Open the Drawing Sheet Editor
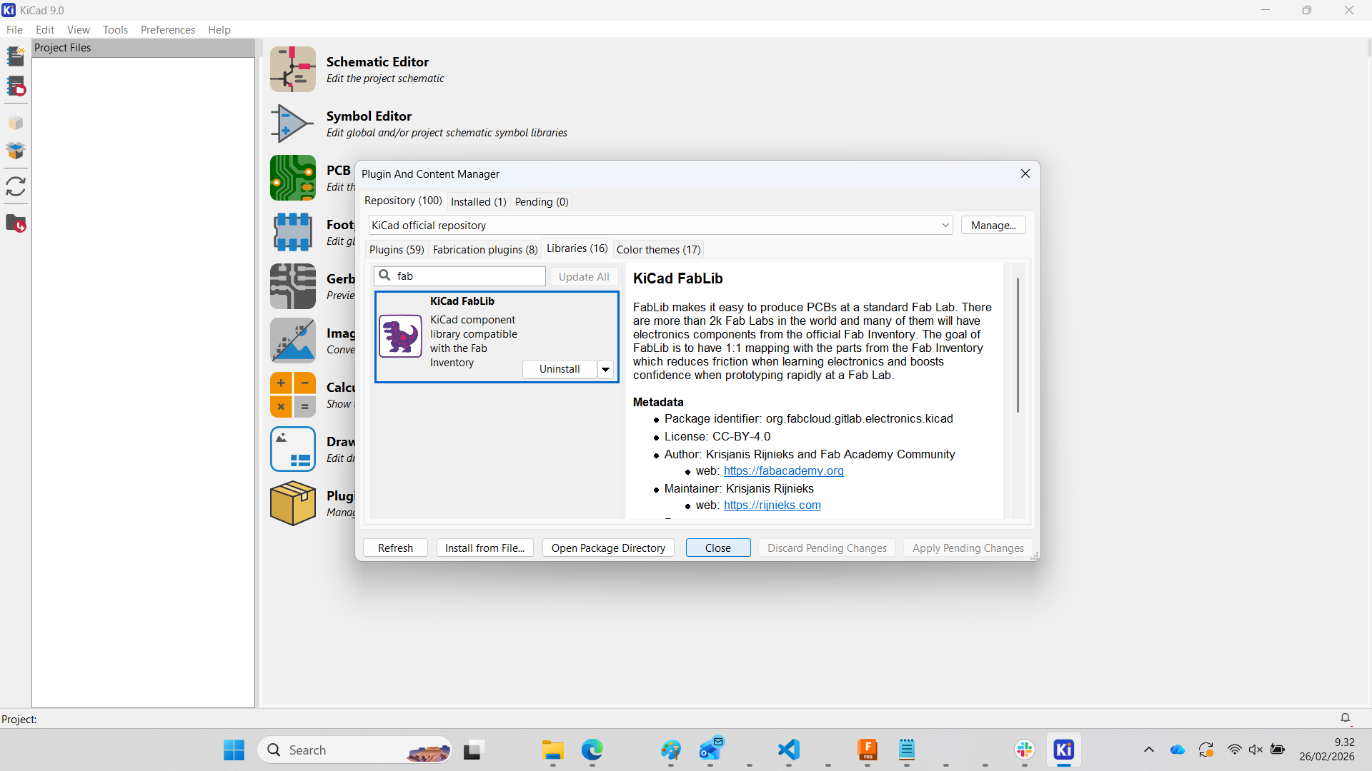Screen dimensions: 1372x771 coord(293,449)
